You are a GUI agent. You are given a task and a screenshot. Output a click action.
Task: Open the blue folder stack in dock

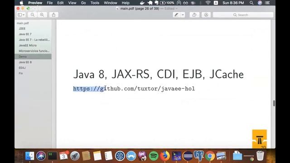(237, 156)
